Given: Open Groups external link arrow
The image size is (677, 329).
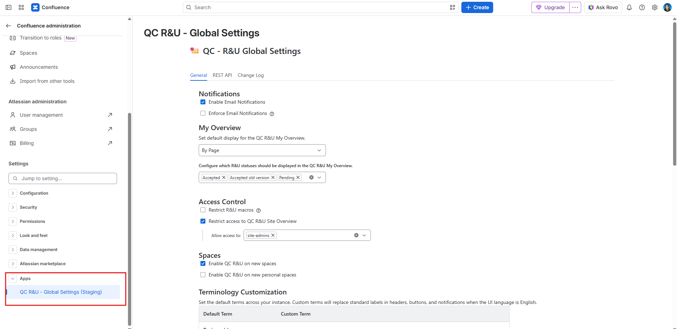Looking at the screenshot, I should [110, 129].
